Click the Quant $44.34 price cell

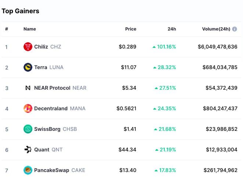click(x=127, y=150)
